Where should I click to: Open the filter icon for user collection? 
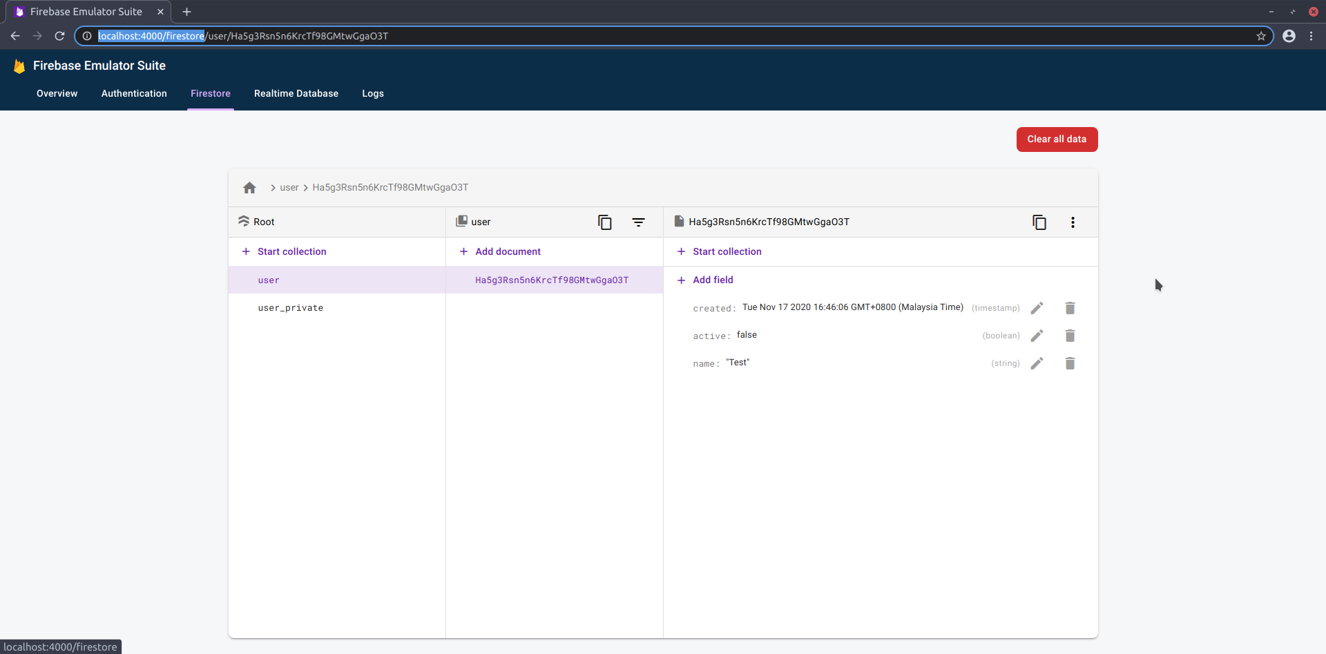pyautogui.click(x=638, y=222)
